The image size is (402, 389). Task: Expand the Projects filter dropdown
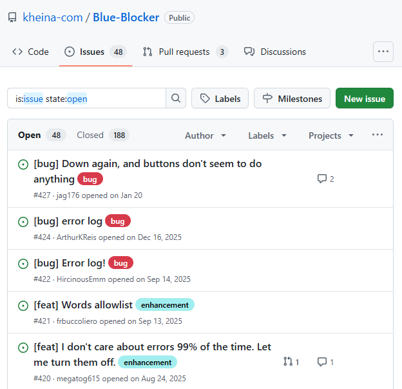point(331,135)
